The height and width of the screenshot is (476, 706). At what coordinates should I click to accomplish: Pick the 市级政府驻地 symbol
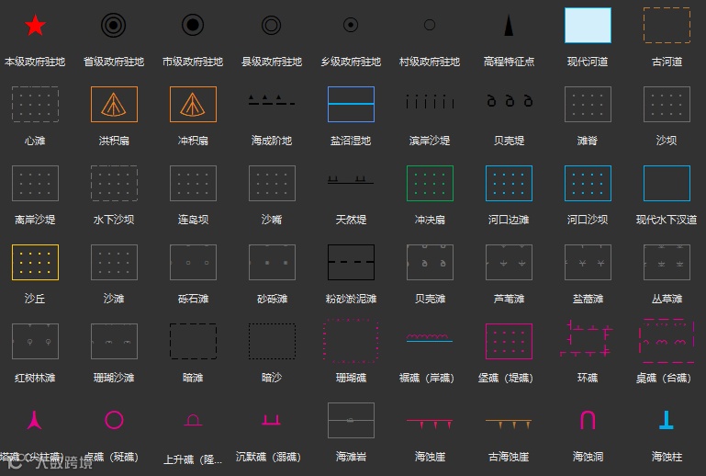(x=193, y=25)
